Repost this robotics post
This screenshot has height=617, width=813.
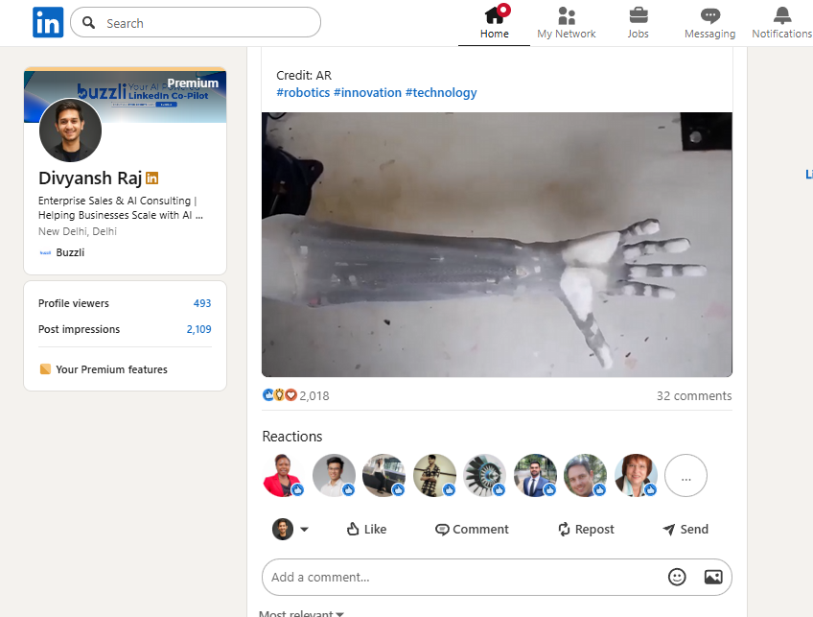[585, 529]
